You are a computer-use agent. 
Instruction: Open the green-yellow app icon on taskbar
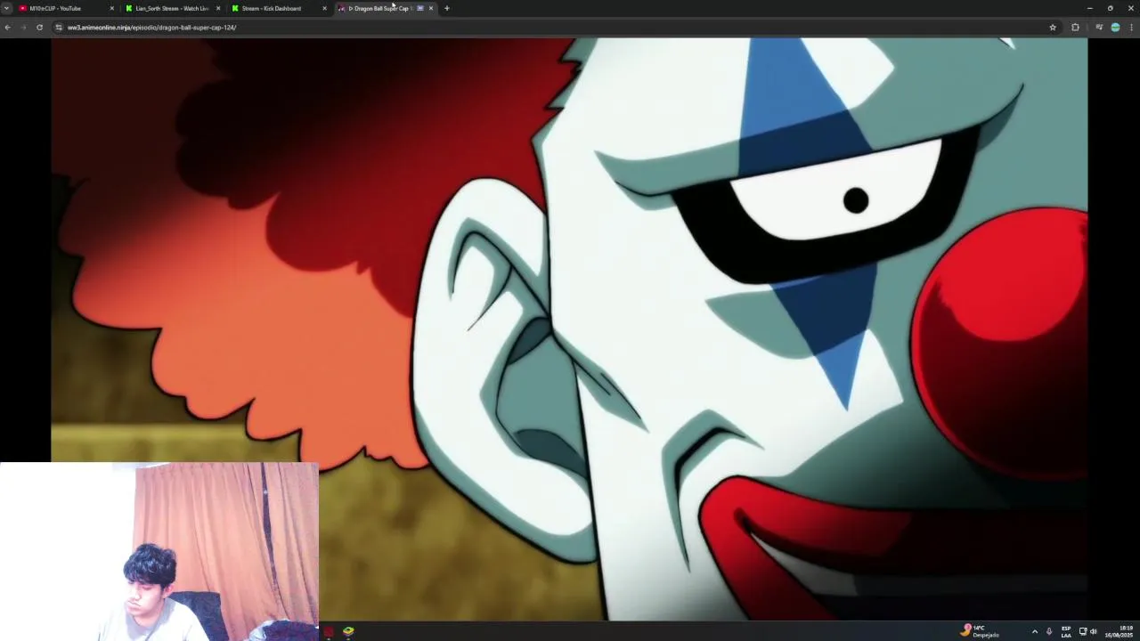point(348,631)
